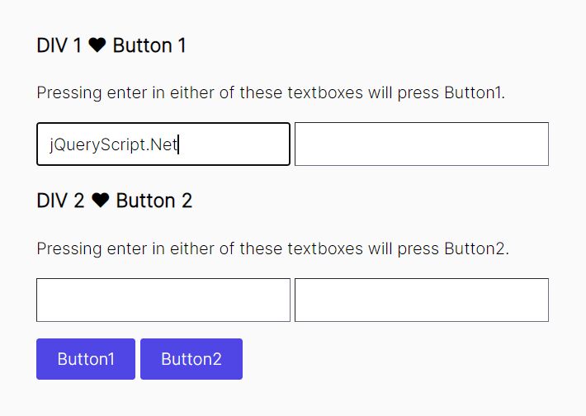Click the "DIV 2" text in second heading
This screenshot has height=416, width=586.
61,201
